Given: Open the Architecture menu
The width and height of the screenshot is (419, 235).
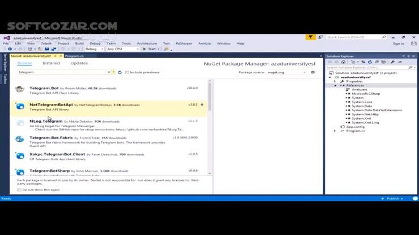Looking at the screenshot, I should [x=147, y=43].
